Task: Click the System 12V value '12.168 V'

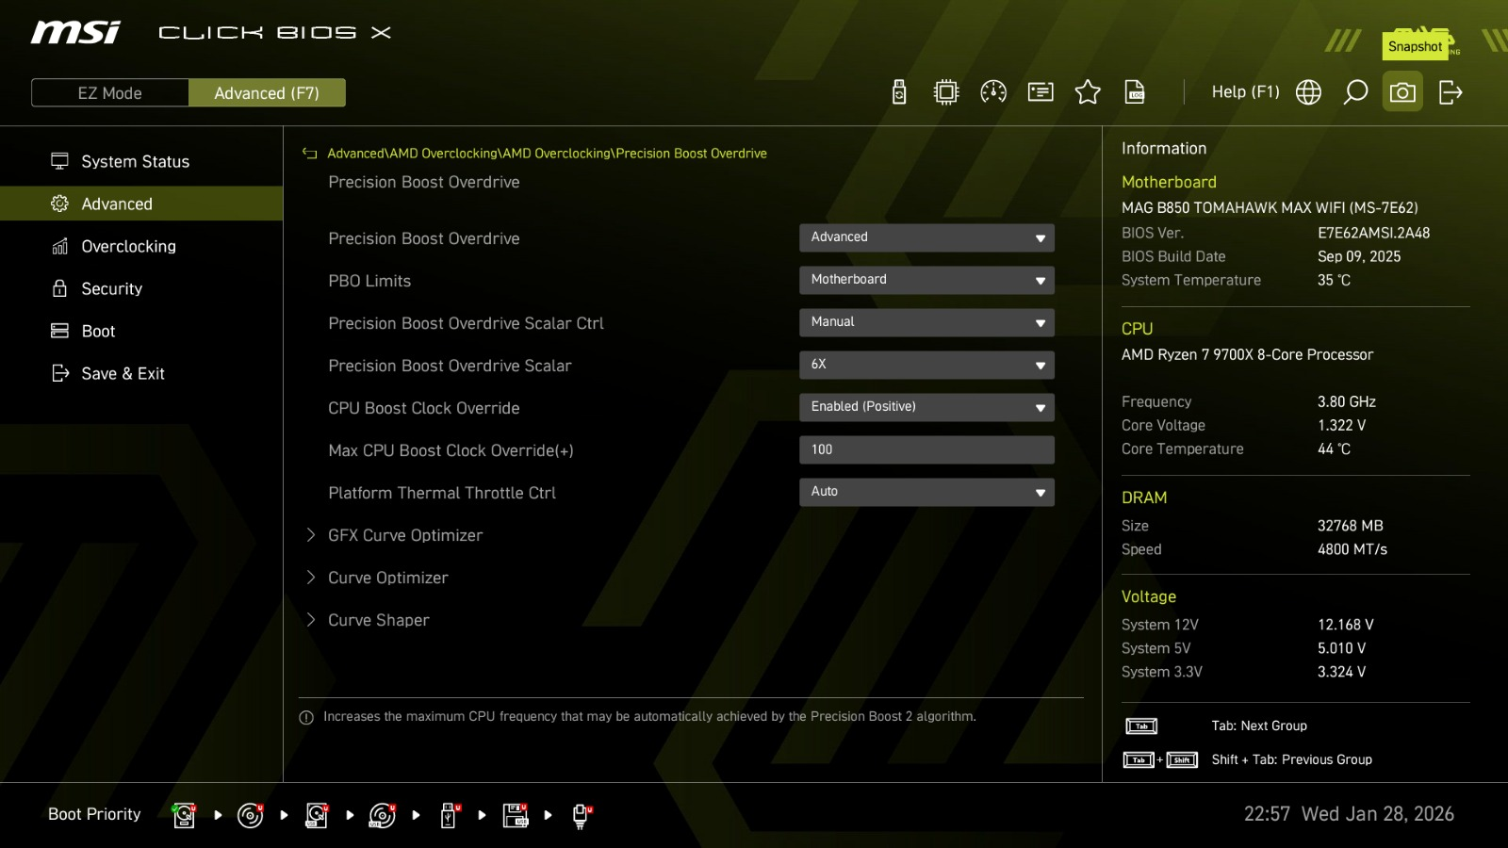Action: [x=1346, y=625]
